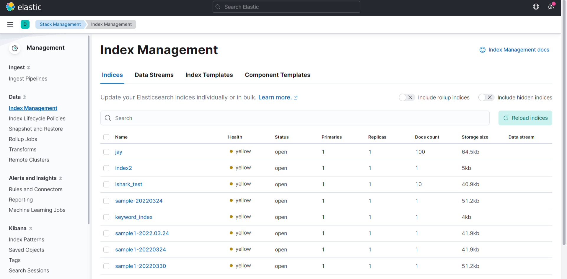Viewport: 567px width, 279px height.
Task: Click the Reload indices button
Action: (525, 118)
